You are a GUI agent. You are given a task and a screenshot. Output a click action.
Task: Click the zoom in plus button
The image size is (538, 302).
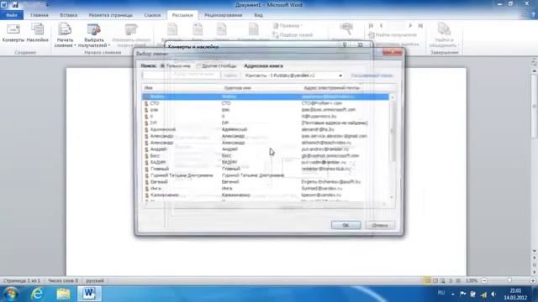(533, 280)
